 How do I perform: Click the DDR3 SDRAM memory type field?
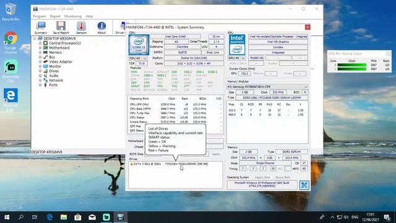[291, 152]
